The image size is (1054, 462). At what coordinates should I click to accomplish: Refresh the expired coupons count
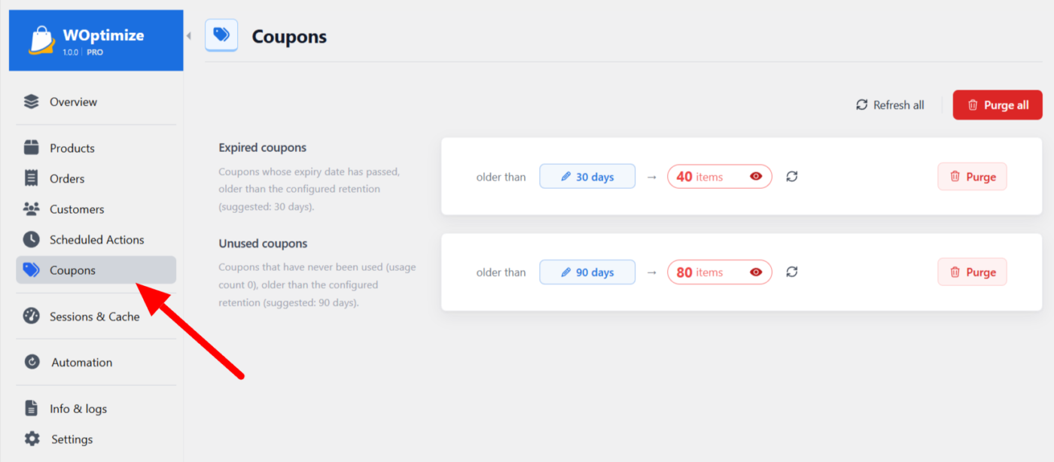(x=792, y=177)
